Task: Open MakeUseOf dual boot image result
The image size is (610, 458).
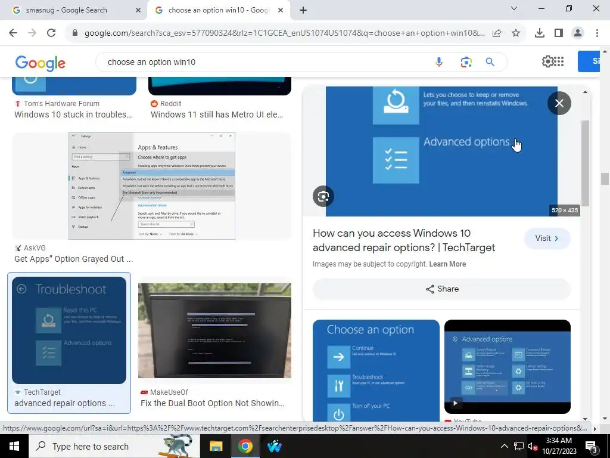Action: point(214,330)
